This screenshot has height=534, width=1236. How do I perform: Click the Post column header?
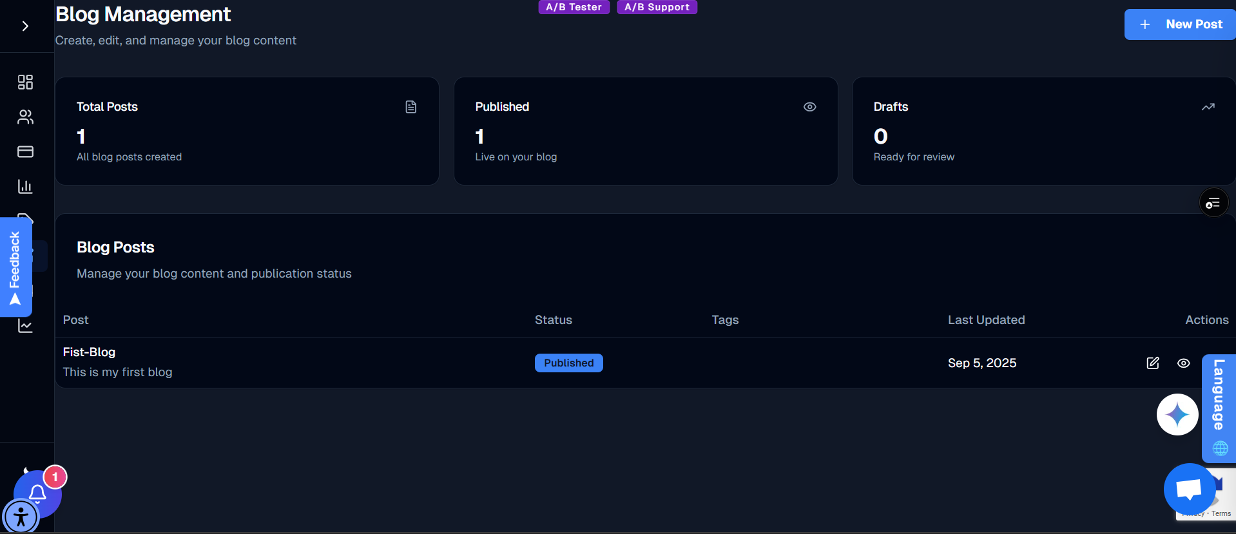tap(75, 319)
